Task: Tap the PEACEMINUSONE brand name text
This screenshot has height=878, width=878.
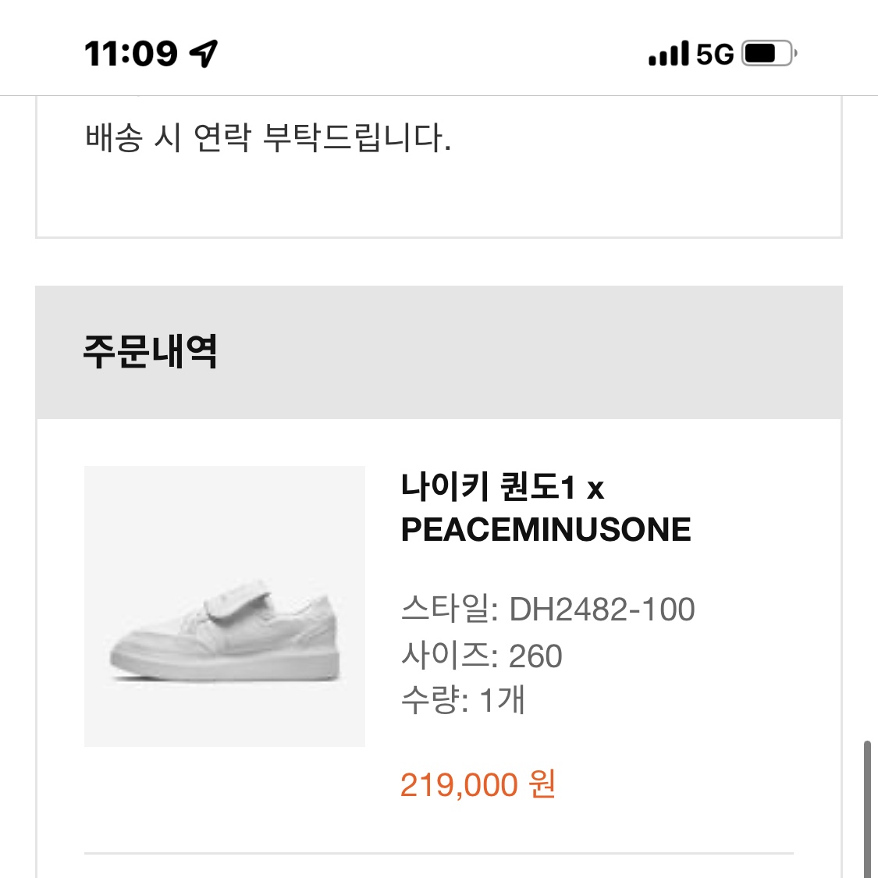Action: pos(546,529)
